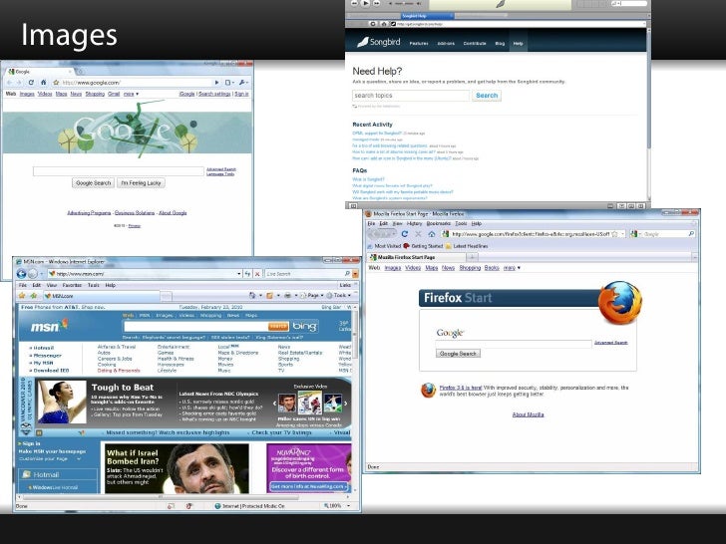Click the reload icon in Songbird browser bar

coord(373,24)
